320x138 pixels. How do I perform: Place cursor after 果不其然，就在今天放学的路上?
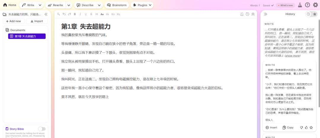click(109, 97)
